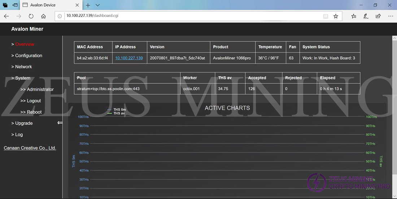Screen dimensions: 397x199
Task: Click the 10.100.227.139 IP address link
Action: [129, 58]
